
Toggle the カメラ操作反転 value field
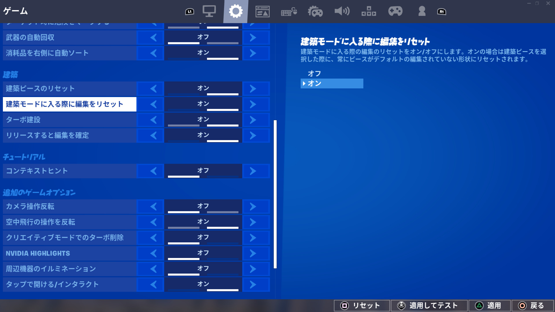coord(203,207)
